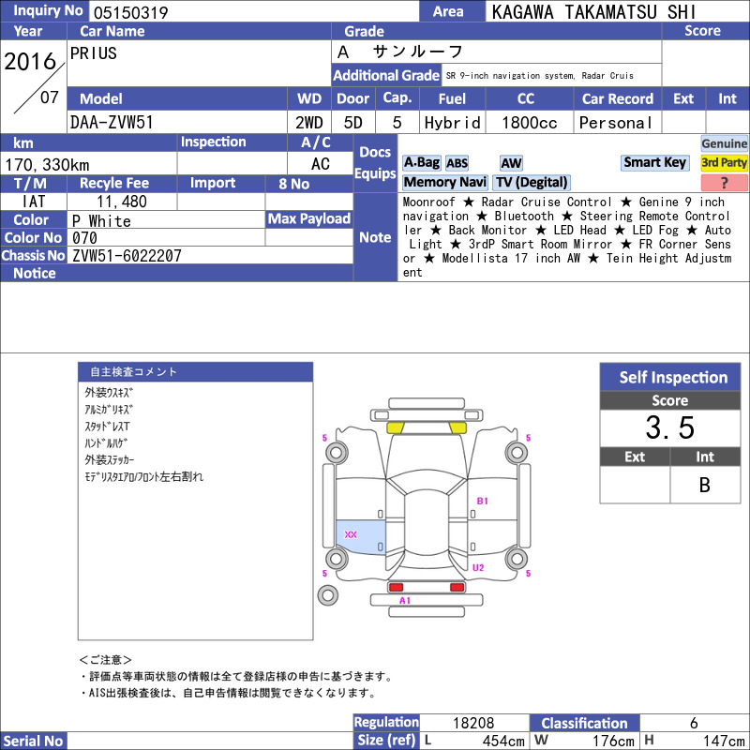Click the Self Inspection header
750x750 pixels.
pyautogui.click(x=673, y=377)
